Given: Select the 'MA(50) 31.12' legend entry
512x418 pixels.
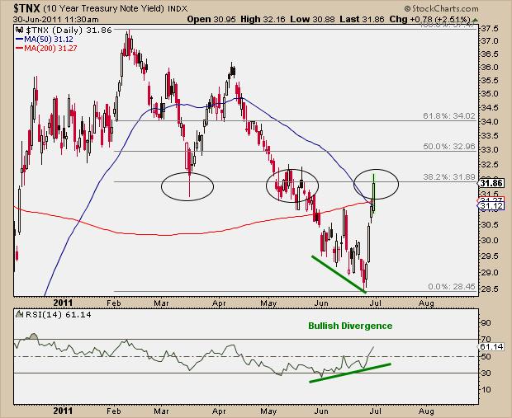Looking at the screenshot, I should (x=49, y=40).
